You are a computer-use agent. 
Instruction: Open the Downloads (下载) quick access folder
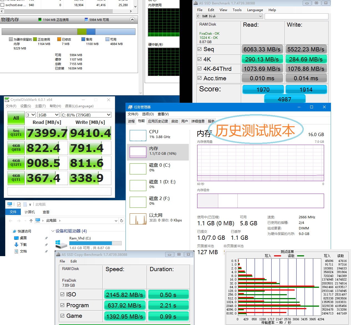point(23,245)
